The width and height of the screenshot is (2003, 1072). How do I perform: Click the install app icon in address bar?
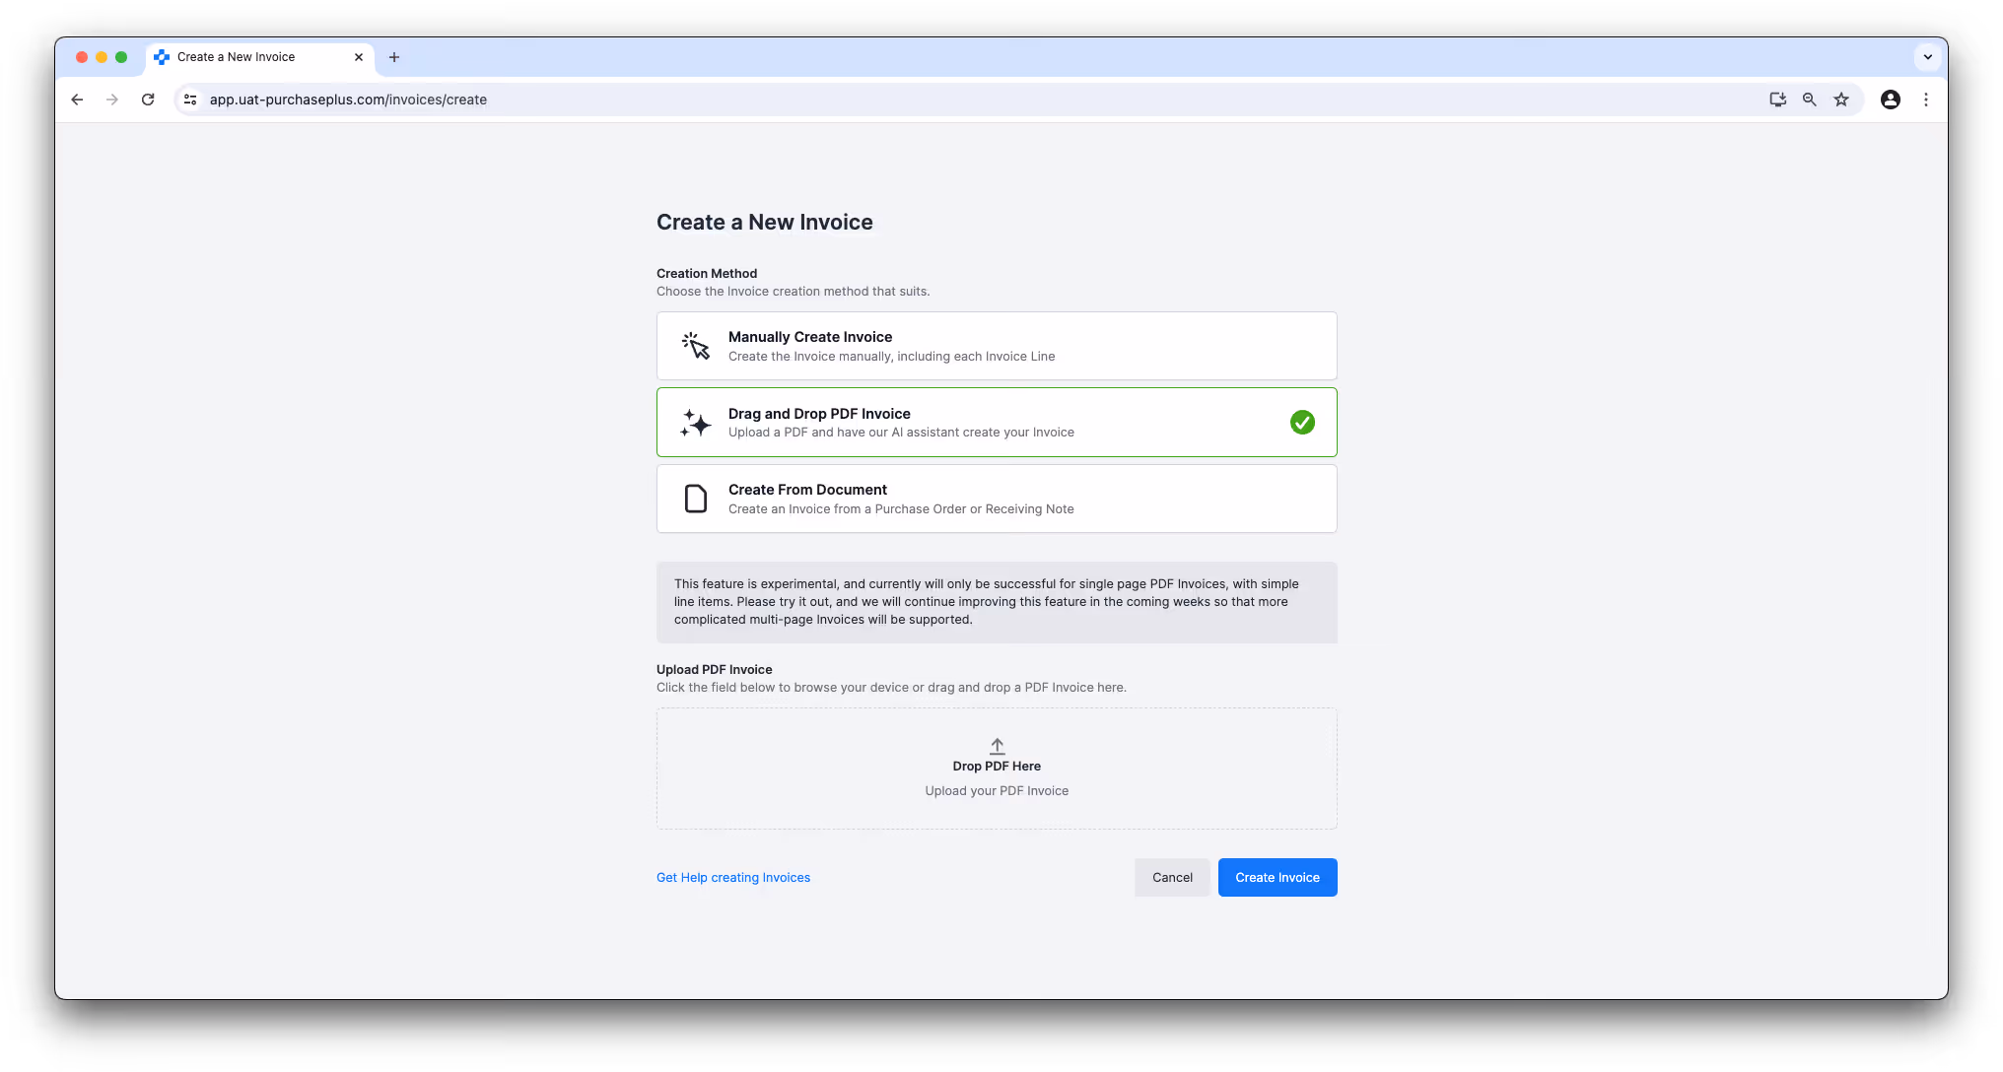tap(1778, 100)
